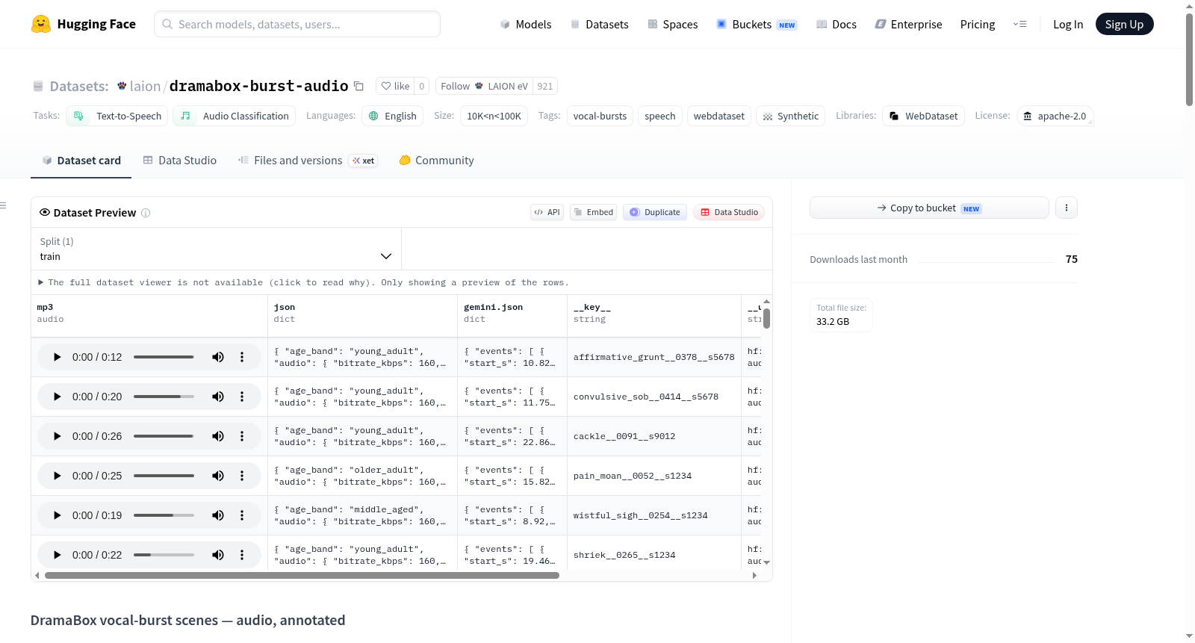Like the dramabox-burst-audio dataset
The width and height of the screenshot is (1195, 643).
pyautogui.click(x=395, y=86)
